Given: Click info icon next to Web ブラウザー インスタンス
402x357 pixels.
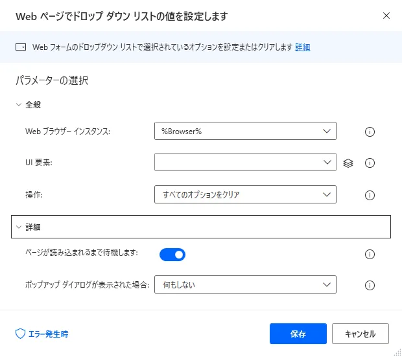Looking at the screenshot, I should click(x=370, y=132).
